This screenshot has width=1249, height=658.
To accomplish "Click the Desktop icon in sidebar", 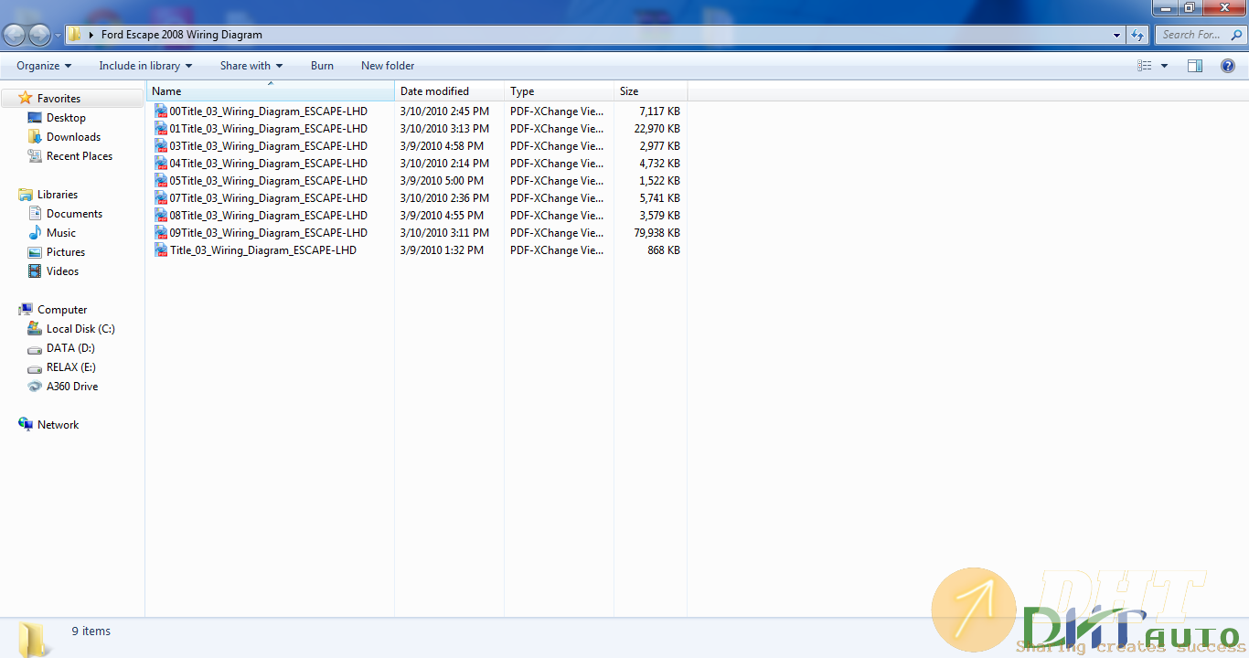I will [x=35, y=117].
